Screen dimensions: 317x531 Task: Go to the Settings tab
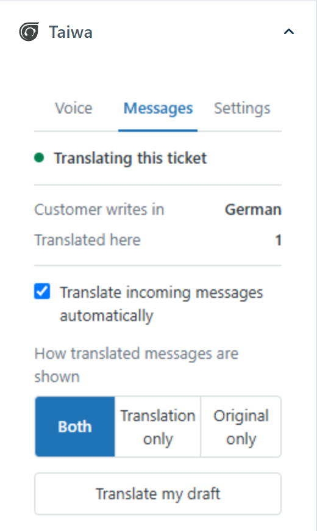[x=242, y=109]
